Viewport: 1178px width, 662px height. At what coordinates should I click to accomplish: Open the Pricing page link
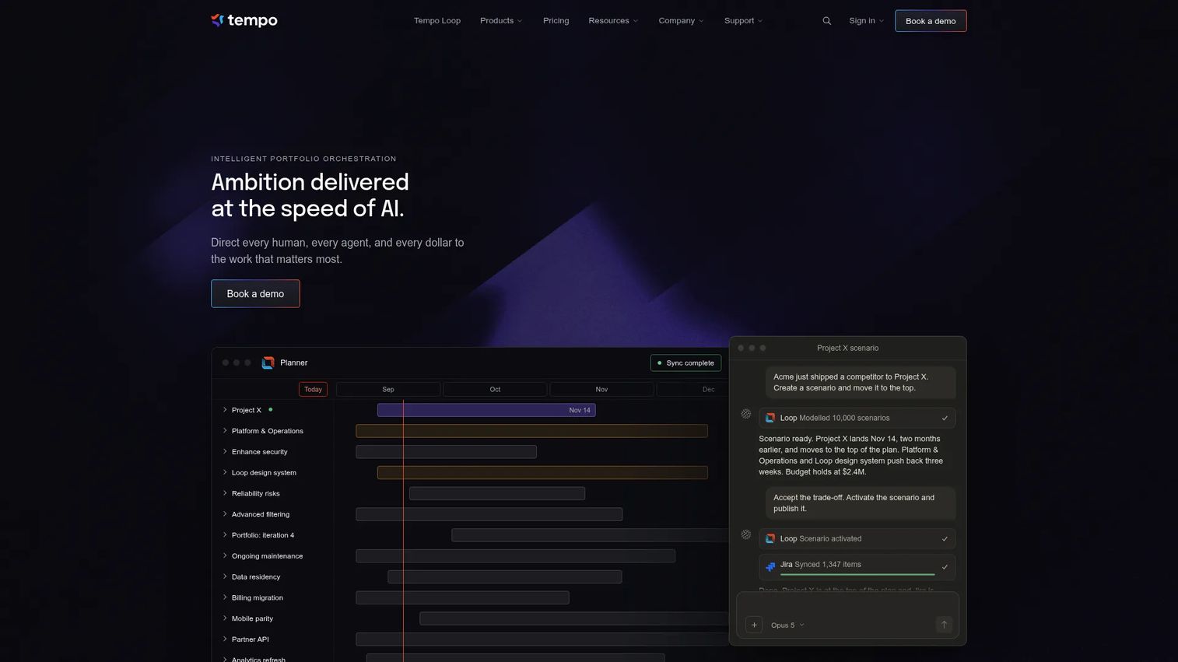[556, 21]
